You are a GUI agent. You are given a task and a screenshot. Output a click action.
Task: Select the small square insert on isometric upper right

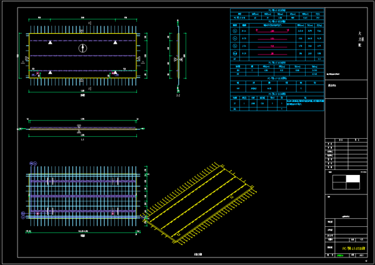(x=231, y=197)
